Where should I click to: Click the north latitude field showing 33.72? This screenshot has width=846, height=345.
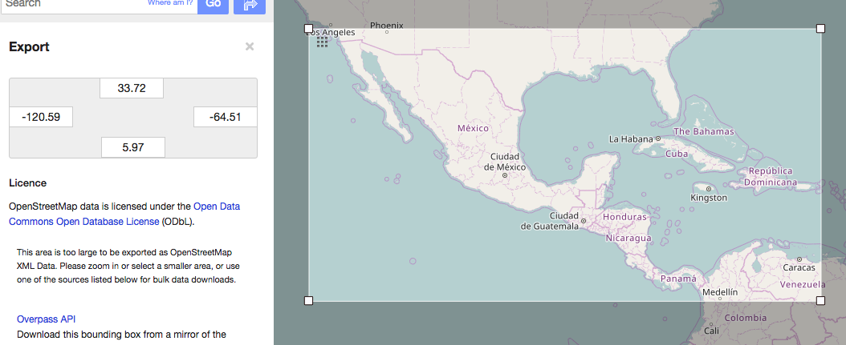pos(132,88)
